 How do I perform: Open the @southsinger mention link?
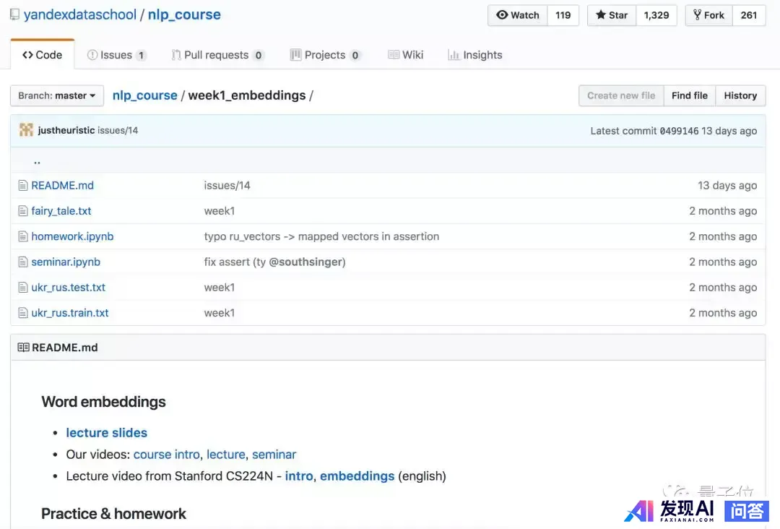(x=305, y=262)
